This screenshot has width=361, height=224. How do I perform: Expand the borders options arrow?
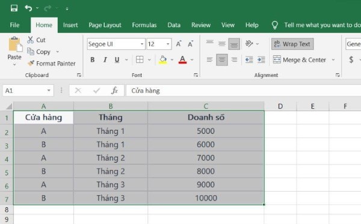(149, 59)
